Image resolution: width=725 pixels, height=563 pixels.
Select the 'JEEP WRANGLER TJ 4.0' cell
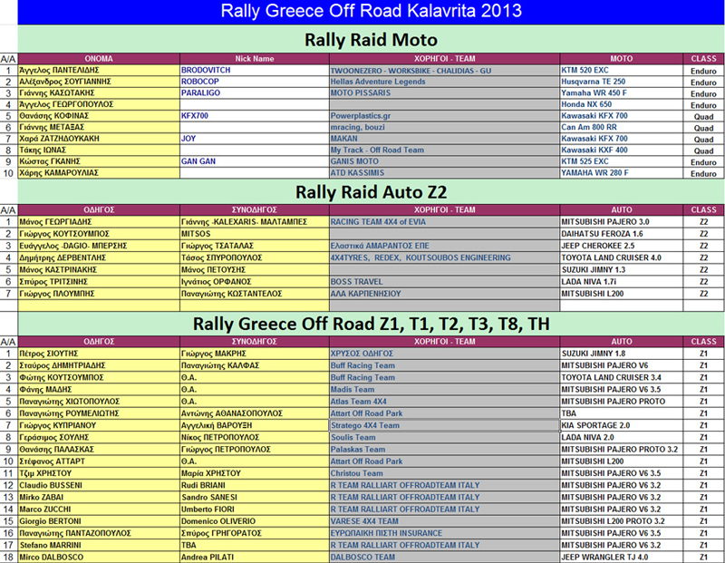point(622,558)
